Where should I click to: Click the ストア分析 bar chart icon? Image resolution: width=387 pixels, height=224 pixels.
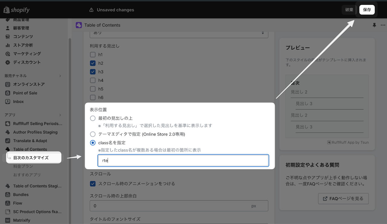(x=8, y=45)
